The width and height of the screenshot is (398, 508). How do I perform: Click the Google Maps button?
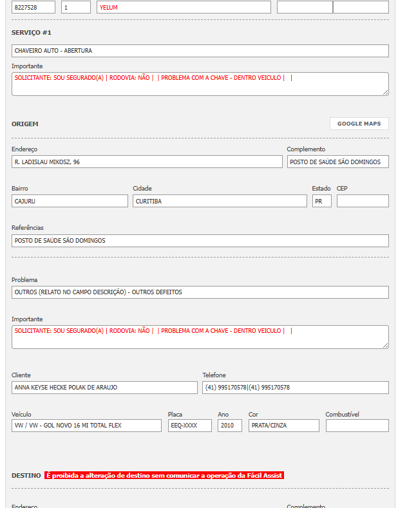[359, 124]
